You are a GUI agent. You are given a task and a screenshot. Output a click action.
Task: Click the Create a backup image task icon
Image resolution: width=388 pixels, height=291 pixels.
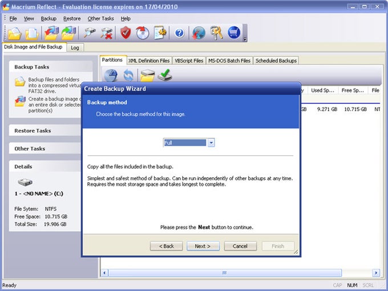20,102
